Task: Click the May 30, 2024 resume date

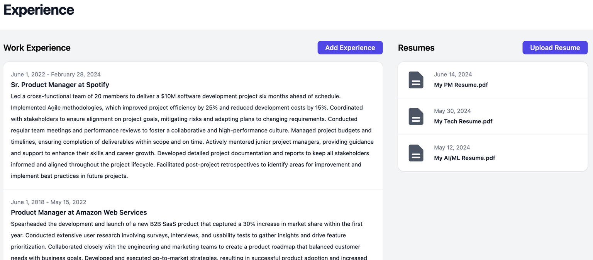Action: [x=452, y=111]
